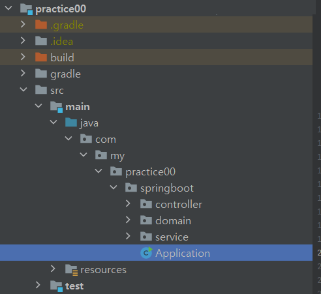Collapse the main folder
The image size is (321, 294).
pyautogui.click(x=38, y=106)
